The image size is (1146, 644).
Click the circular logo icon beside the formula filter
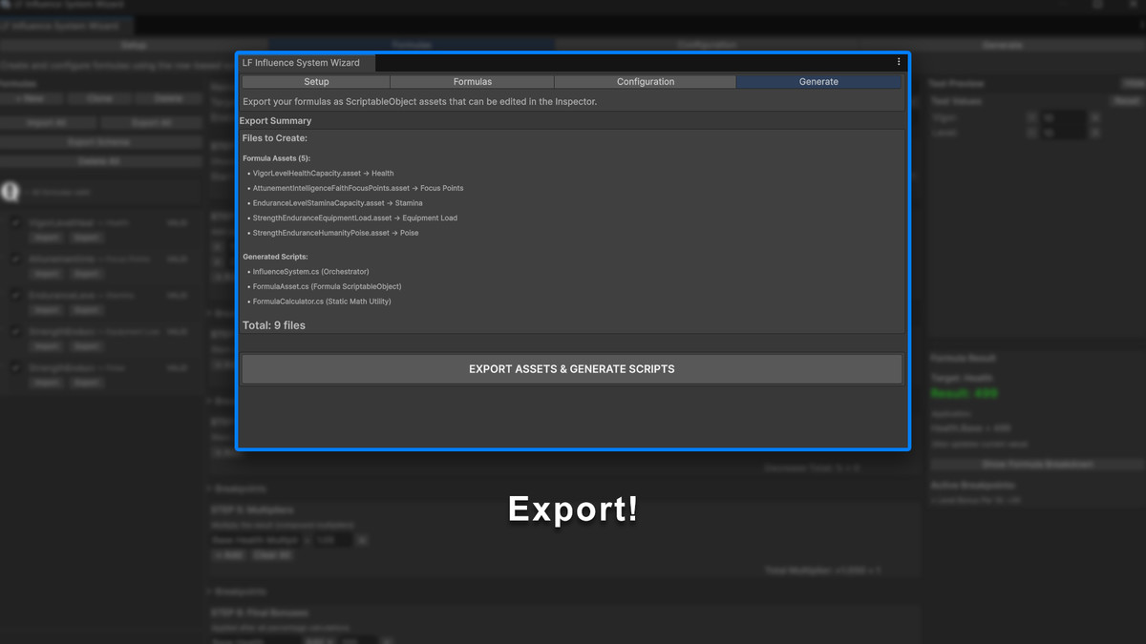pyautogui.click(x=11, y=192)
